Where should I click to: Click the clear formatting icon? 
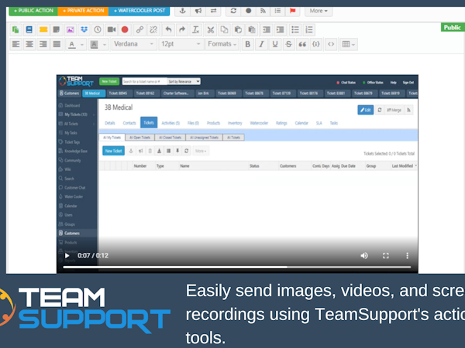[195, 29]
